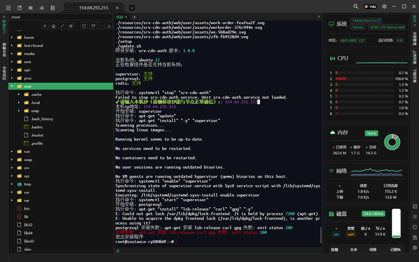Open the session tab list dropdown arrow
The width and height of the screenshot is (419, 262).
click(132, 8)
